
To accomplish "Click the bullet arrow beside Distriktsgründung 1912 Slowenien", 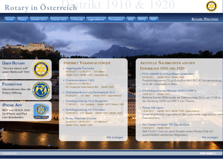I will (x=64, y=101).
